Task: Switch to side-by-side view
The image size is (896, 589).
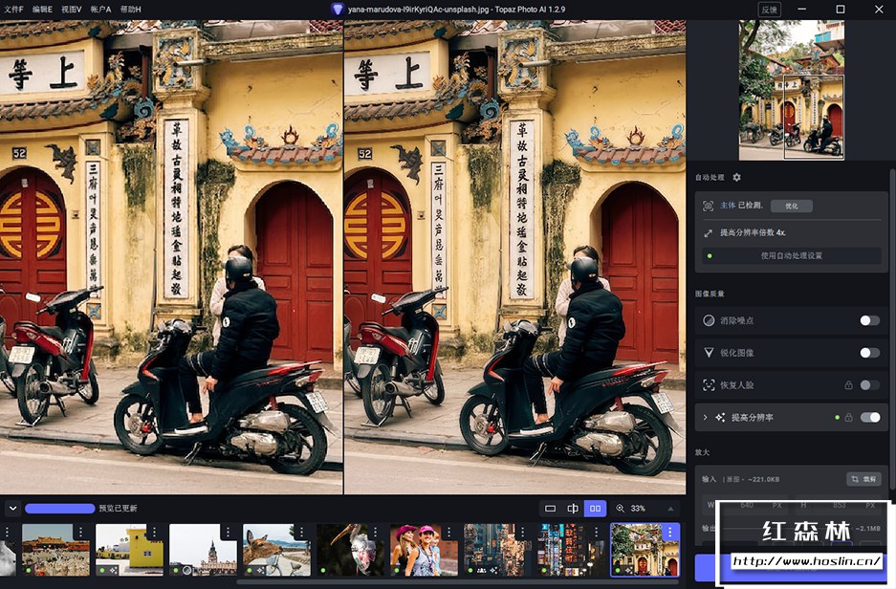Action: click(x=595, y=508)
